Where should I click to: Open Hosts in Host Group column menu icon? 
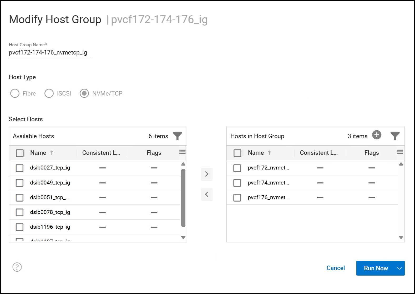tap(400, 152)
